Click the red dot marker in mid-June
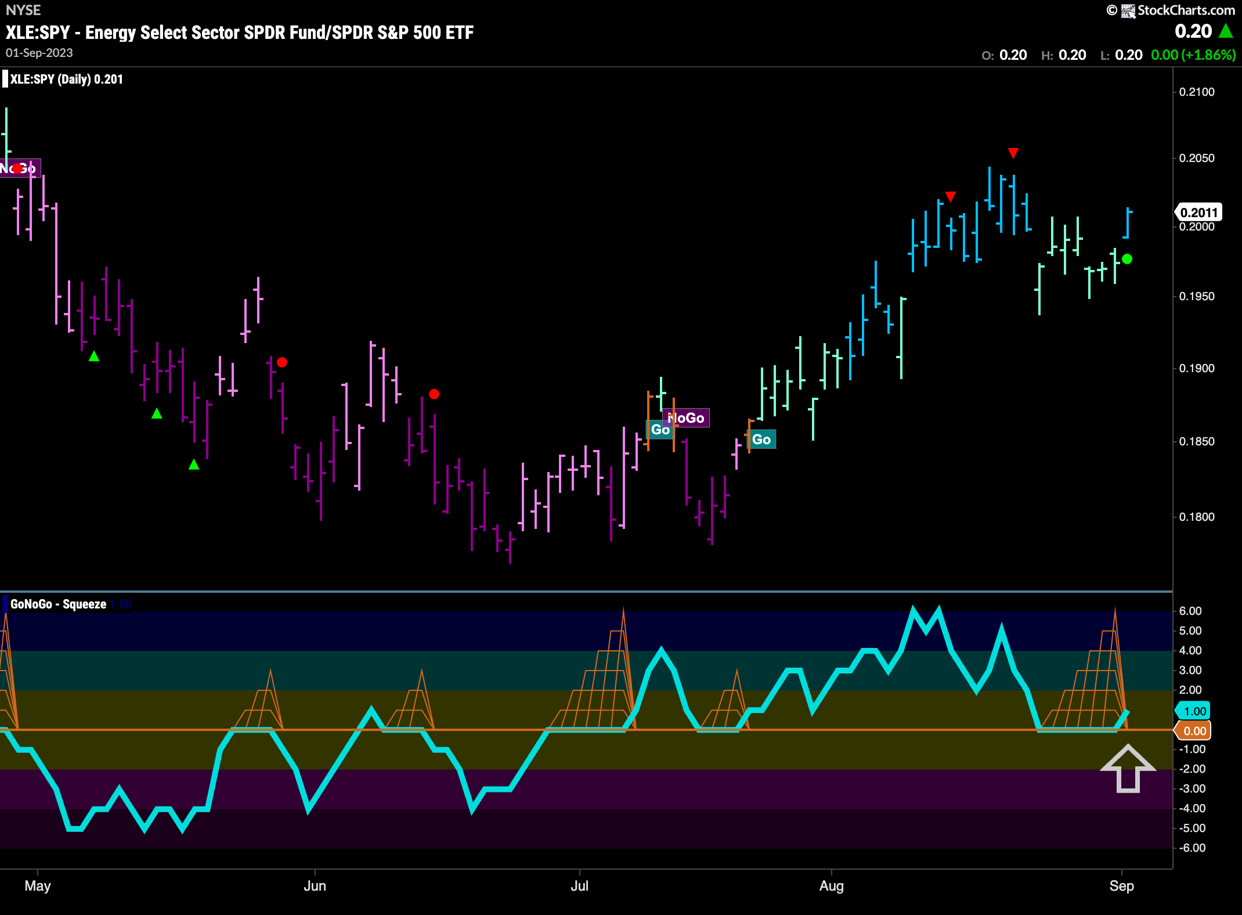The image size is (1242, 915). [x=434, y=394]
